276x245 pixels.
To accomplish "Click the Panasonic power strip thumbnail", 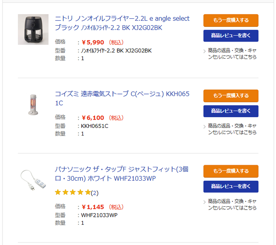I will pyautogui.click(x=33, y=180).
